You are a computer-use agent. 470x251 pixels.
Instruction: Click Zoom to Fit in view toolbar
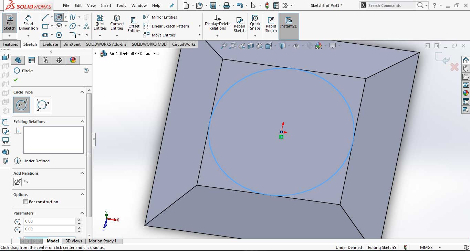224,45
